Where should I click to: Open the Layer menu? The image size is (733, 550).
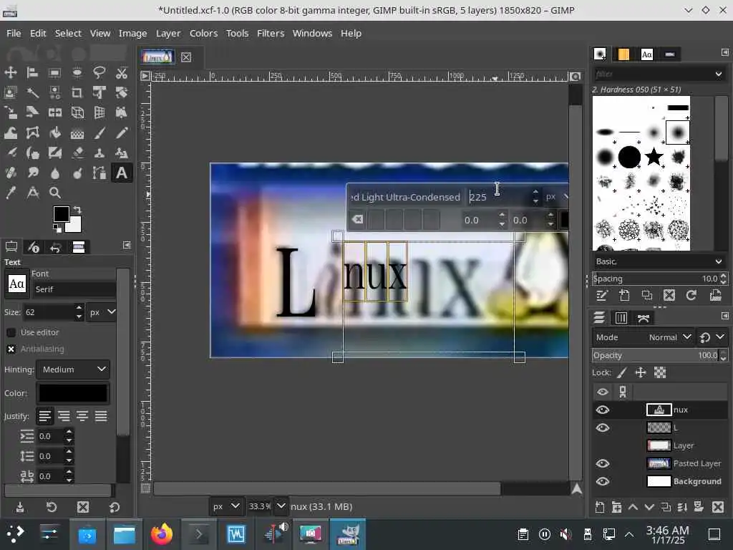tap(168, 33)
